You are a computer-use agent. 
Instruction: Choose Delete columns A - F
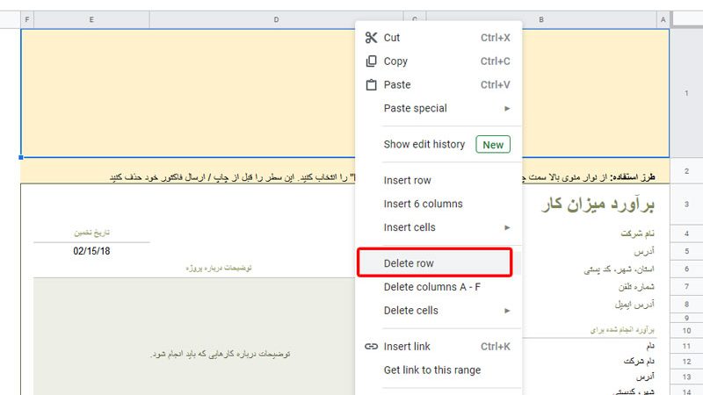click(431, 287)
